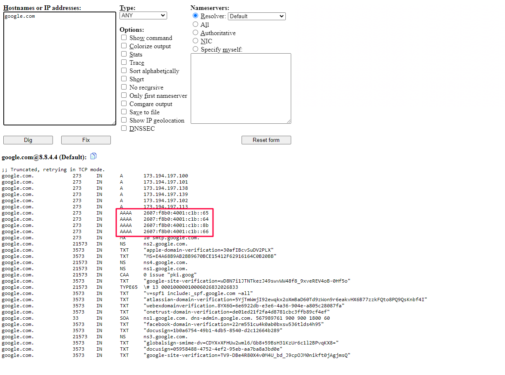This screenshot has width=505, height=375.
Task: Select the webexdomainverification TXT value
Action: [x=244, y=306]
